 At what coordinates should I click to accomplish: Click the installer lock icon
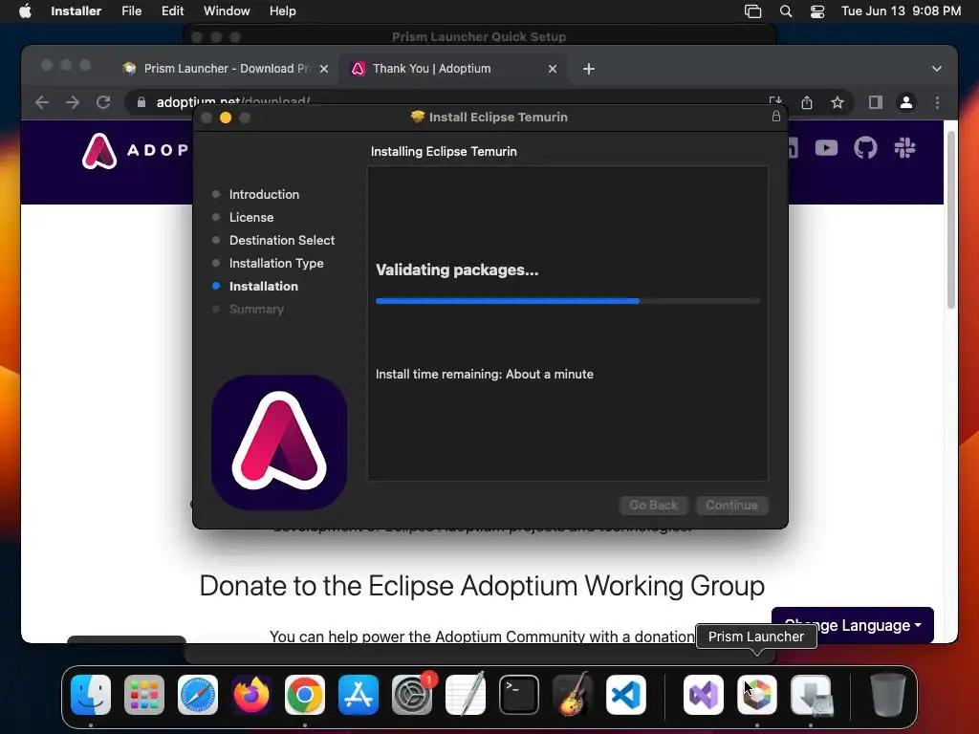[x=776, y=116]
